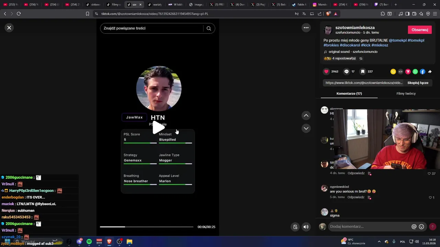Save video with bookmark icon
The width and height of the screenshot is (440, 247).
363,71
